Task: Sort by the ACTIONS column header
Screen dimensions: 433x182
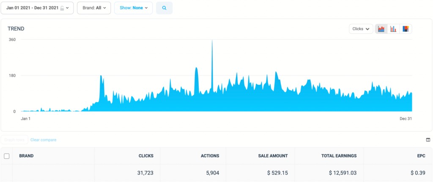Action: (x=210, y=156)
